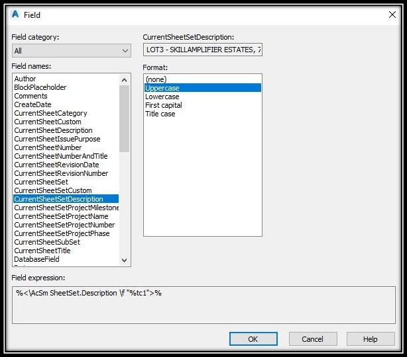The width and height of the screenshot is (407, 357).
Task: Select the CurrentSheetCustom field
Action: pyautogui.click(x=66, y=122)
